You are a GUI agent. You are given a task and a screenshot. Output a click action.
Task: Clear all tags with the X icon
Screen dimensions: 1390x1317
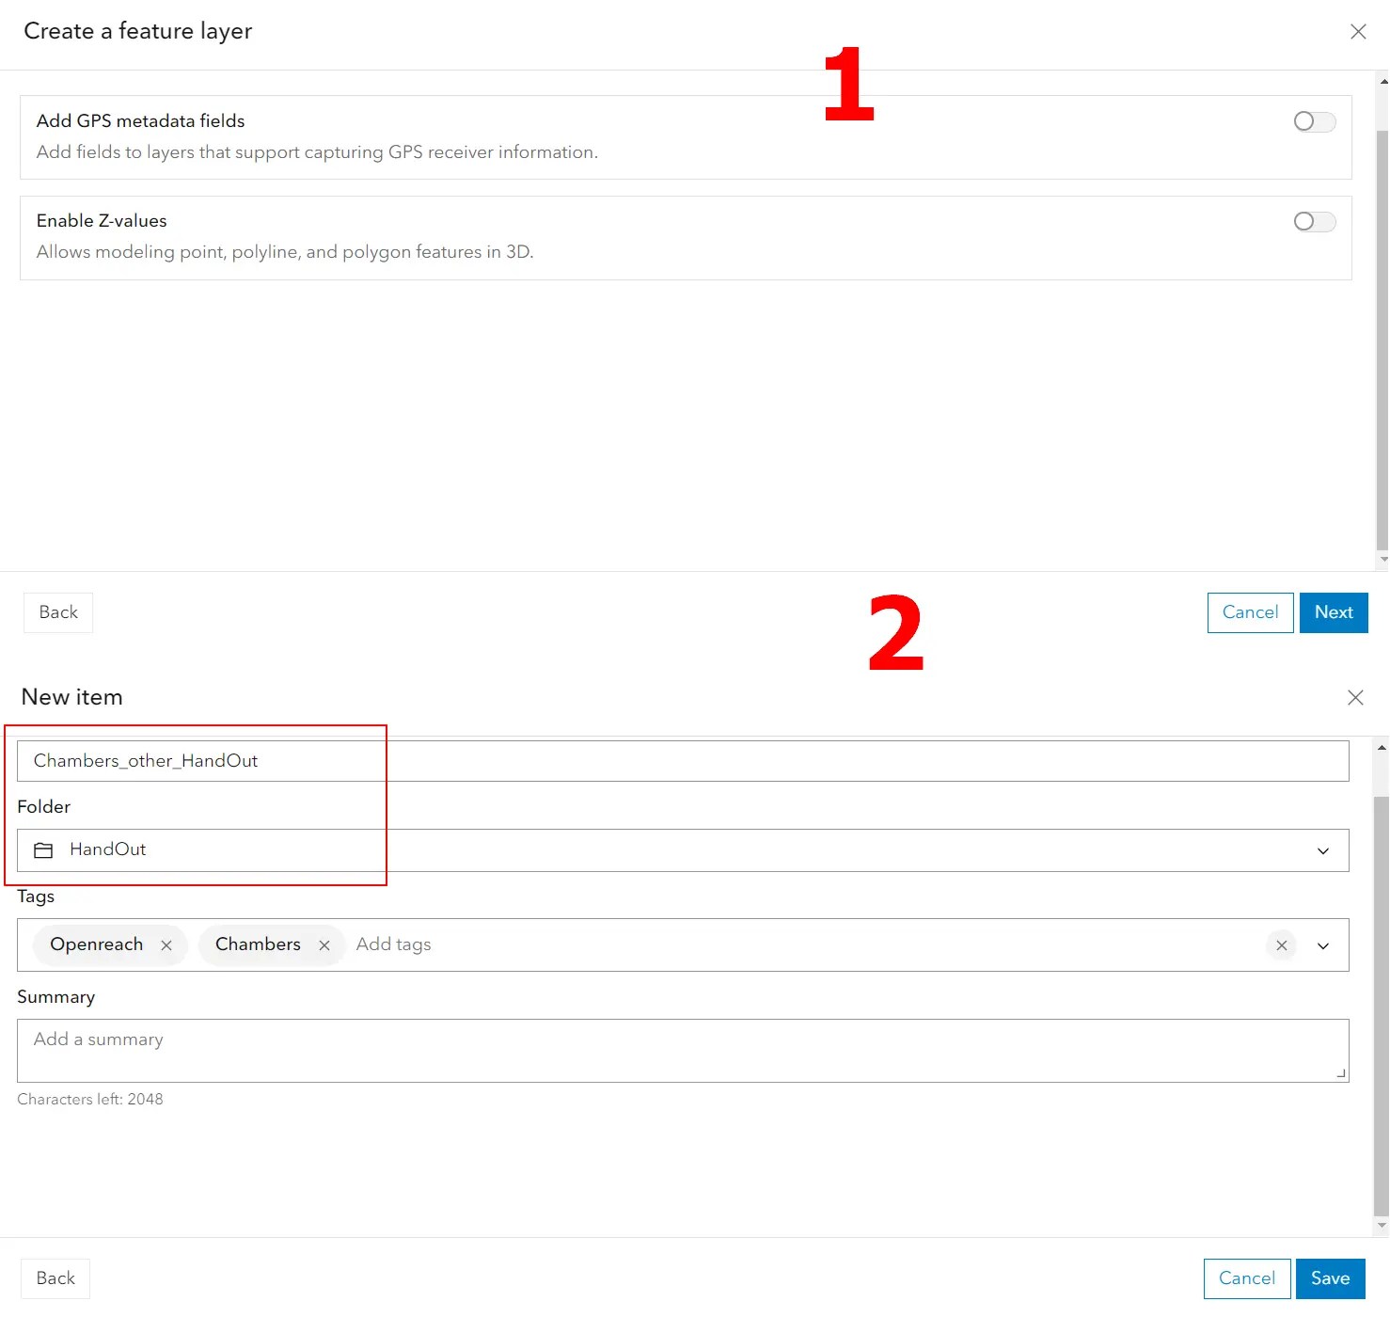(1281, 944)
